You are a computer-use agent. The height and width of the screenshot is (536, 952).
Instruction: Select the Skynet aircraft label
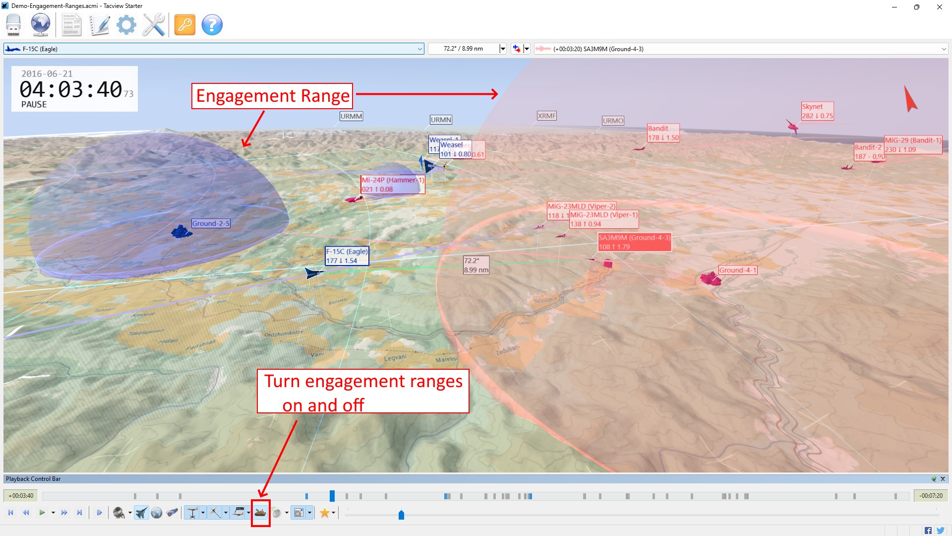point(818,111)
